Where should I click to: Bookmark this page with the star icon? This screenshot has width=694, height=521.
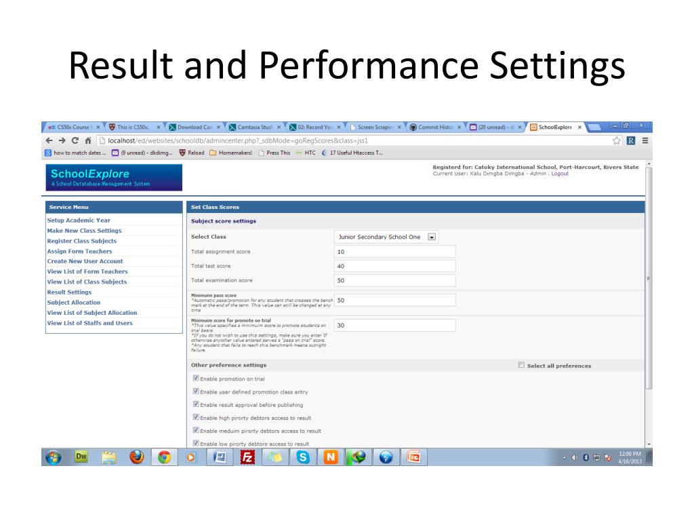coord(617,140)
